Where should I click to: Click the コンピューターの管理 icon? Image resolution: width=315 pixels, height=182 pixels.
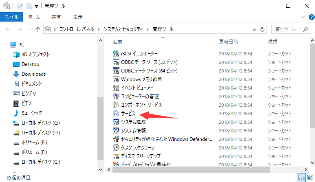116,96
